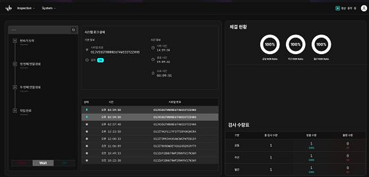The width and height of the screenshot is (369, 177).
Task: Select the top log row at 02:59:50
Action: [x=150, y=110]
